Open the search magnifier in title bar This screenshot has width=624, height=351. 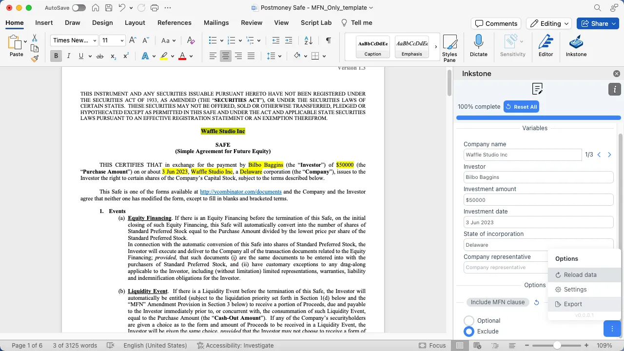pyautogui.click(x=598, y=8)
